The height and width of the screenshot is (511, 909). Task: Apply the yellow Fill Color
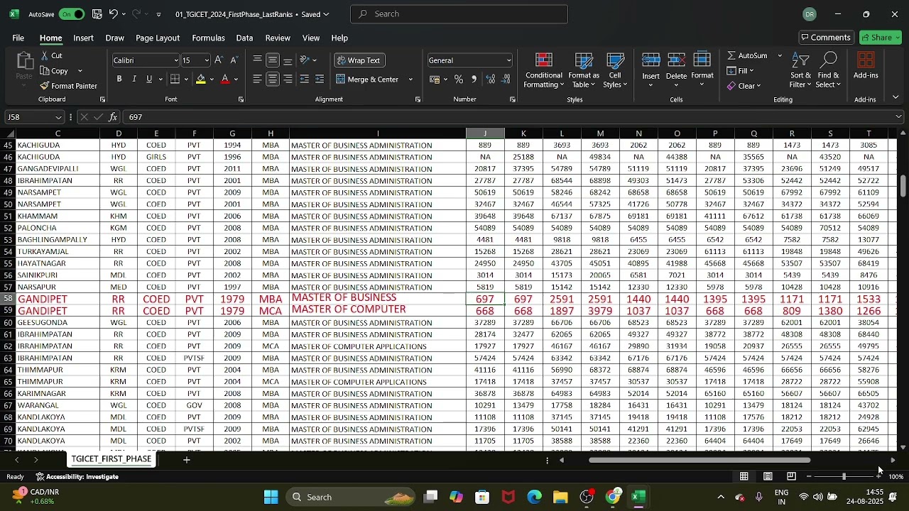point(201,79)
